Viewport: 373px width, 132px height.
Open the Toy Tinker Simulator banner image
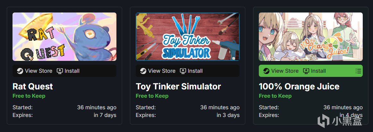(x=188, y=37)
